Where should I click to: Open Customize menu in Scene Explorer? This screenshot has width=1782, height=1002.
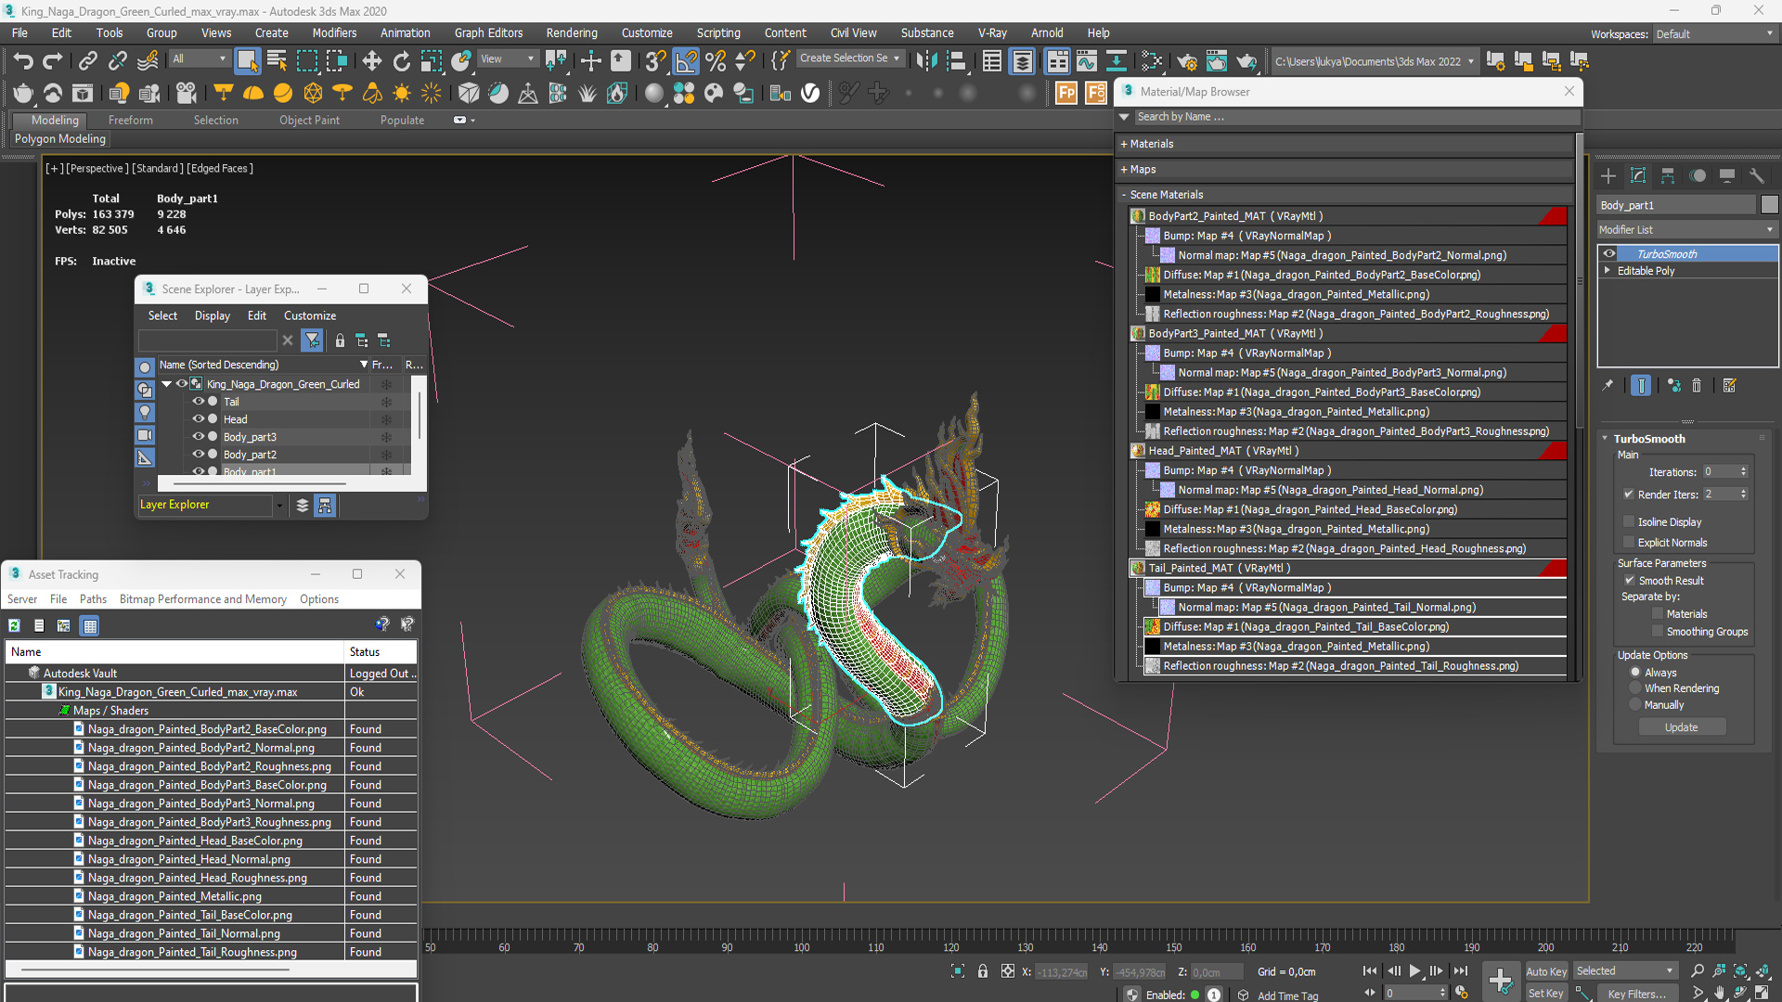click(310, 315)
